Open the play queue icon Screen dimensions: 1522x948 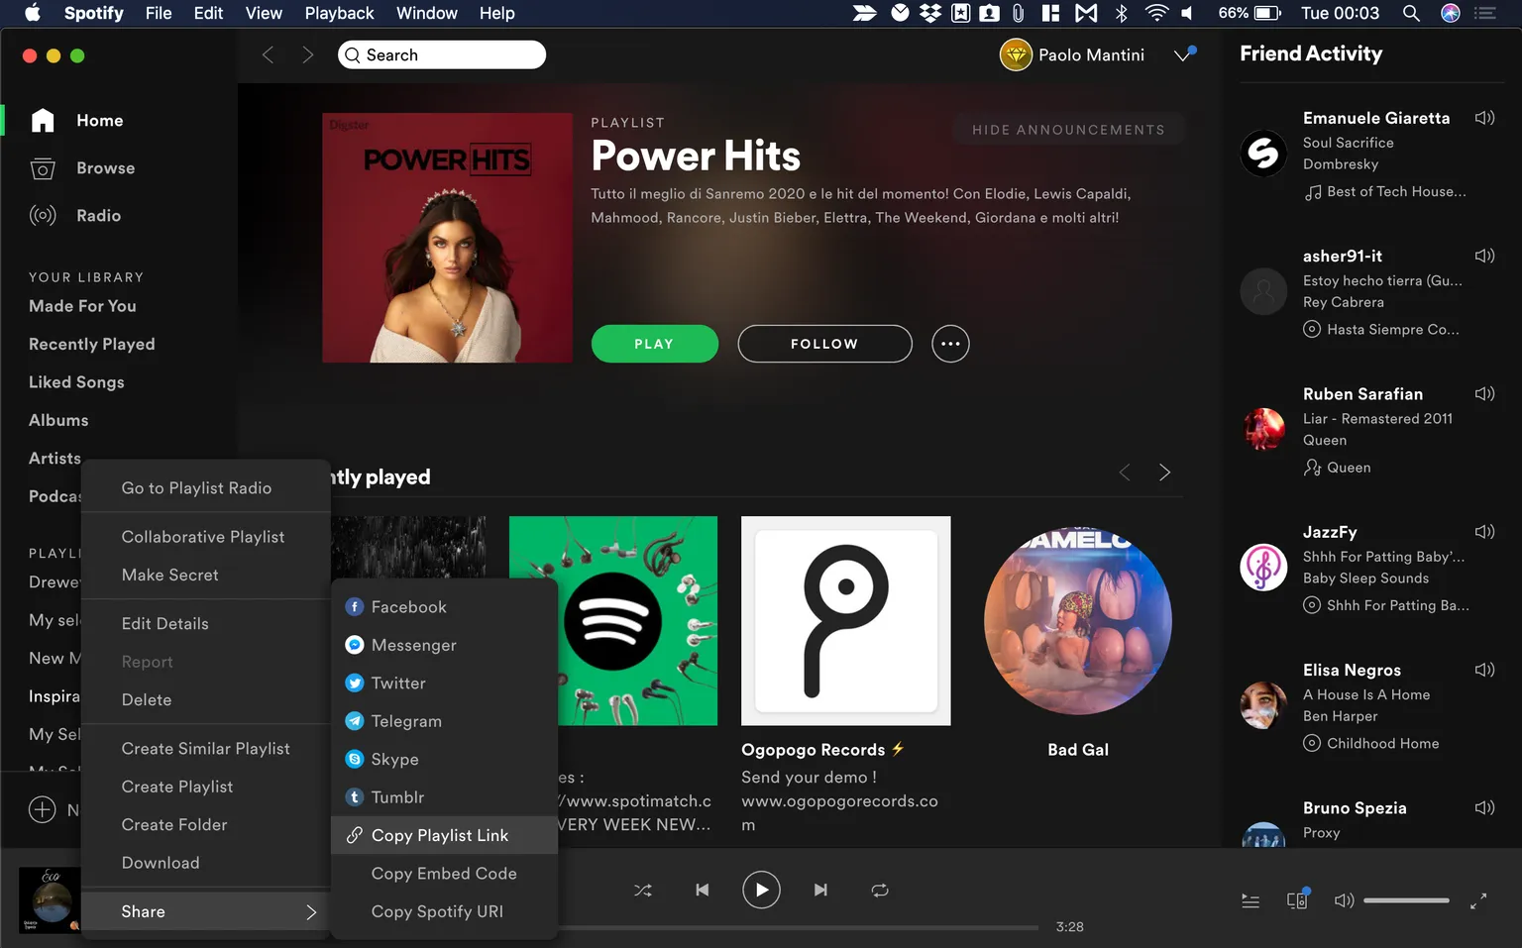[x=1250, y=900]
